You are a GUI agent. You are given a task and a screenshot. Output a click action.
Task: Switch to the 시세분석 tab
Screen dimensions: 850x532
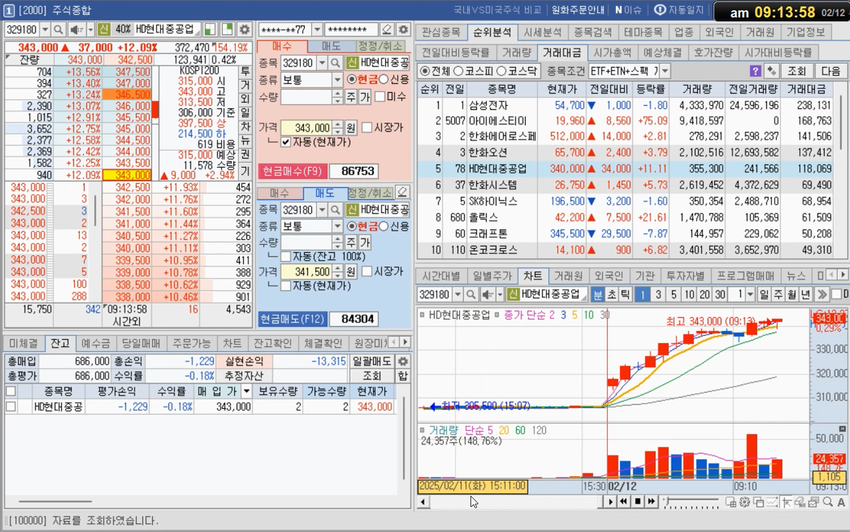[x=542, y=32]
